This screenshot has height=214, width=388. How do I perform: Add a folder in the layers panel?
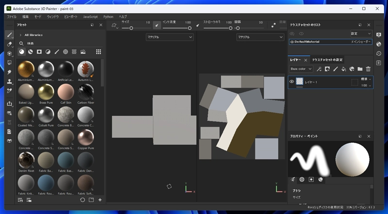[360, 69]
